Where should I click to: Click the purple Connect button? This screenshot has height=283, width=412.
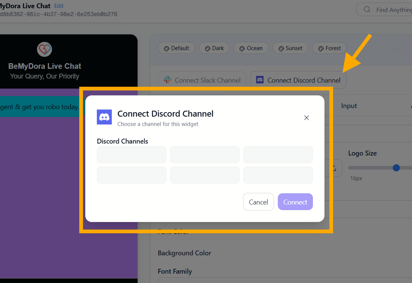click(x=295, y=202)
